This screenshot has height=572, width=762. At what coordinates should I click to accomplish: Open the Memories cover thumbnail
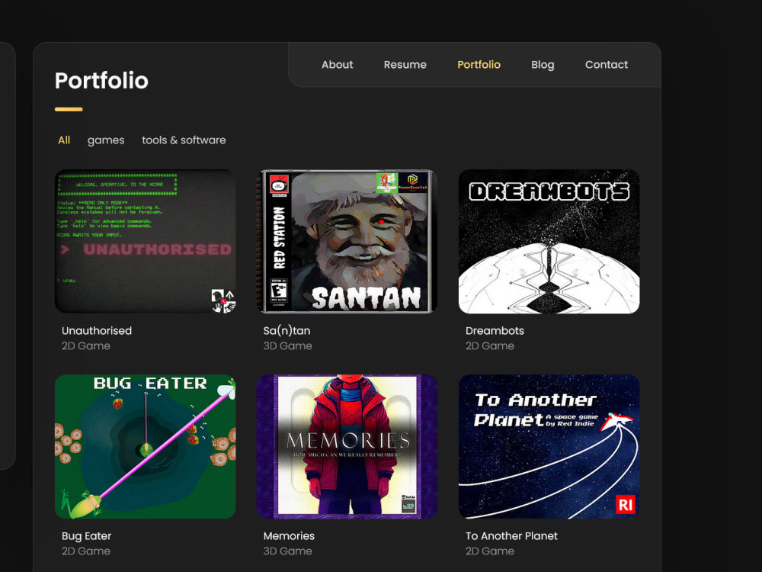tap(347, 446)
